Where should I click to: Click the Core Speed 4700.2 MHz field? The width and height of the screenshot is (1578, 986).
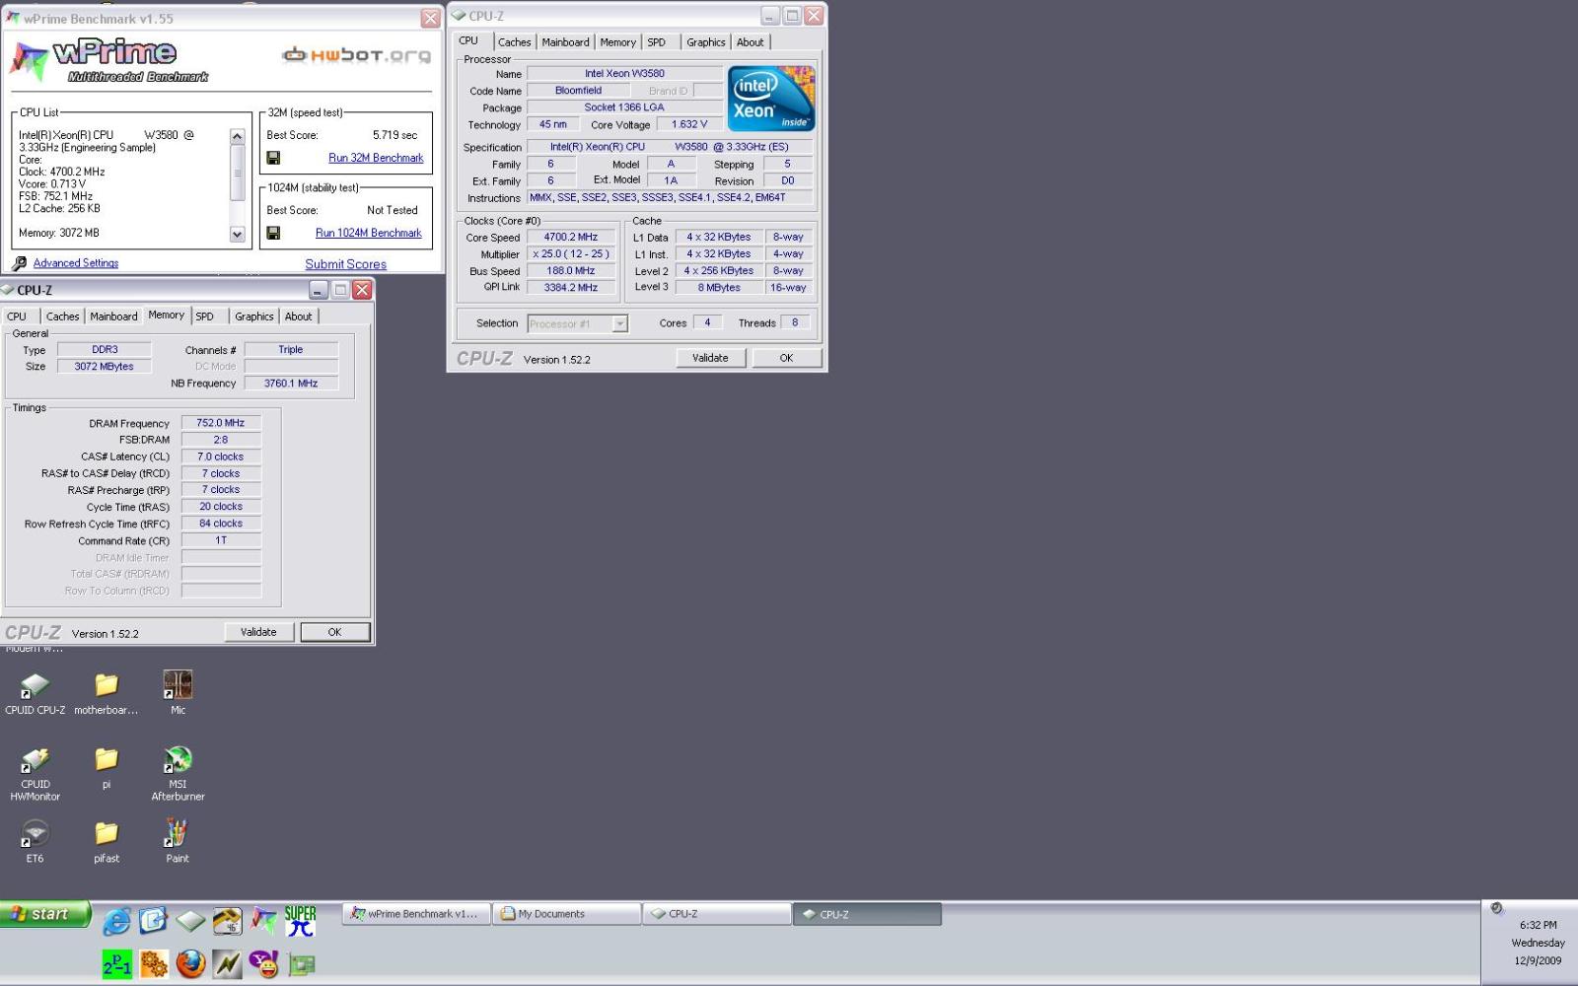pos(570,237)
